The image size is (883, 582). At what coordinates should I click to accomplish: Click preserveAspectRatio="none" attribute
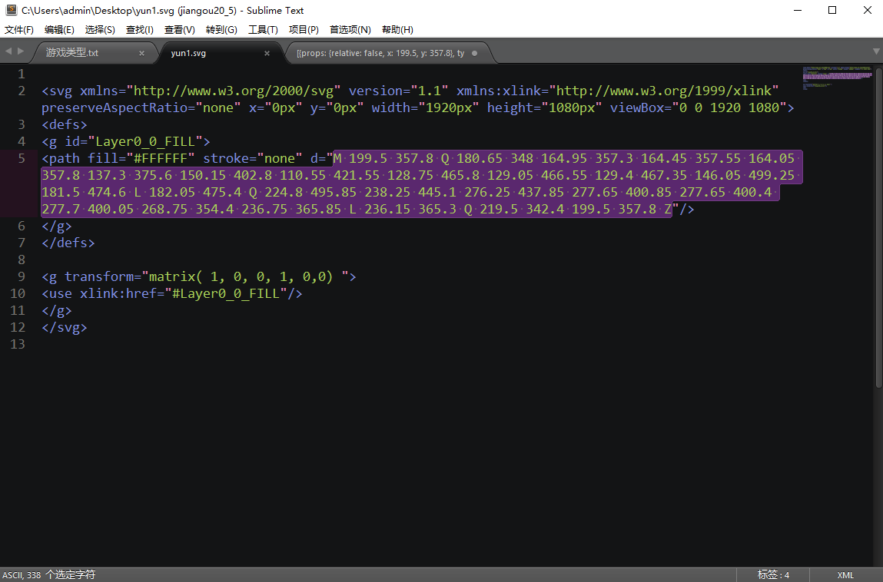pyautogui.click(x=141, y=107)
